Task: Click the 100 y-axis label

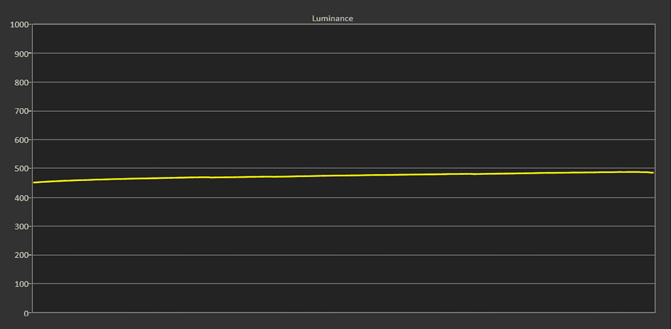Action: click(x=21, y=284)
